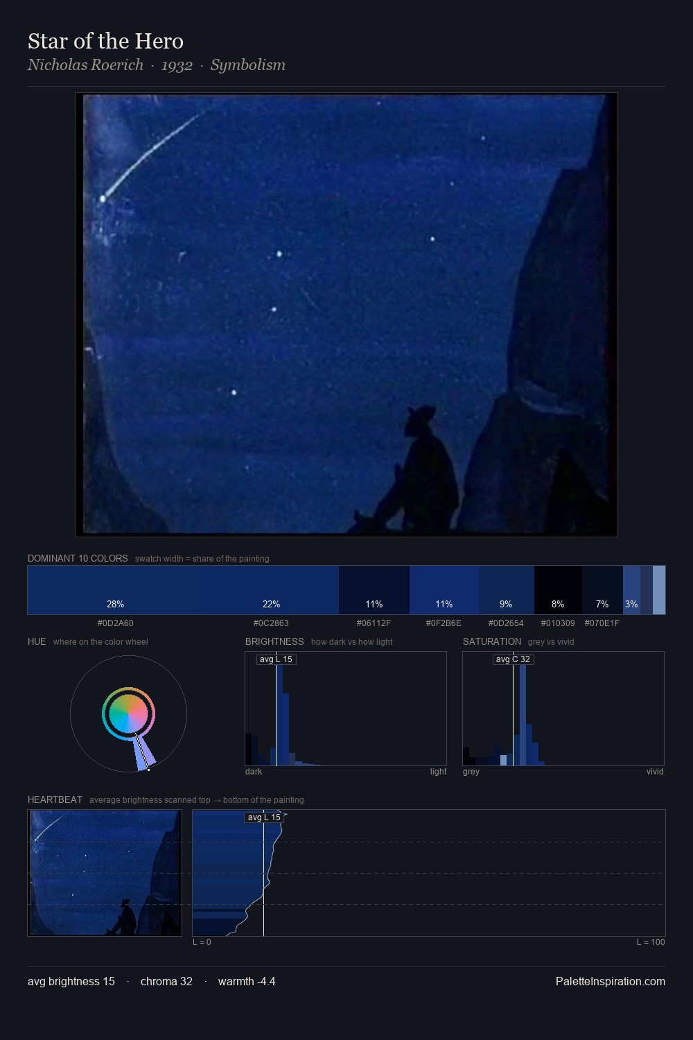
Task: Click the L = 0 axis label
Action: tap(202, 942)
